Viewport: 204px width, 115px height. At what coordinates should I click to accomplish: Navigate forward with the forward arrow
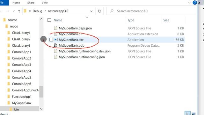(7, 11)
